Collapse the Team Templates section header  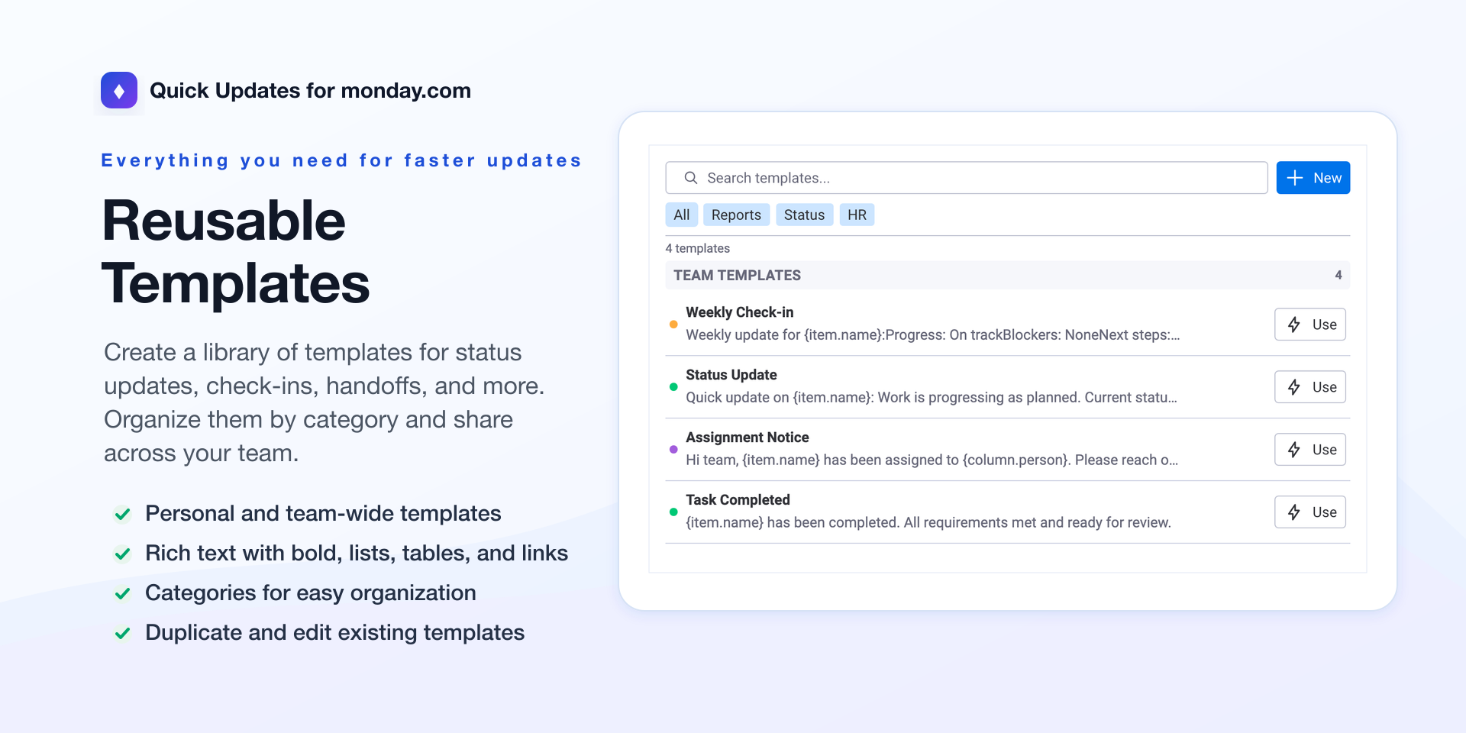(x=1006, y=276)
